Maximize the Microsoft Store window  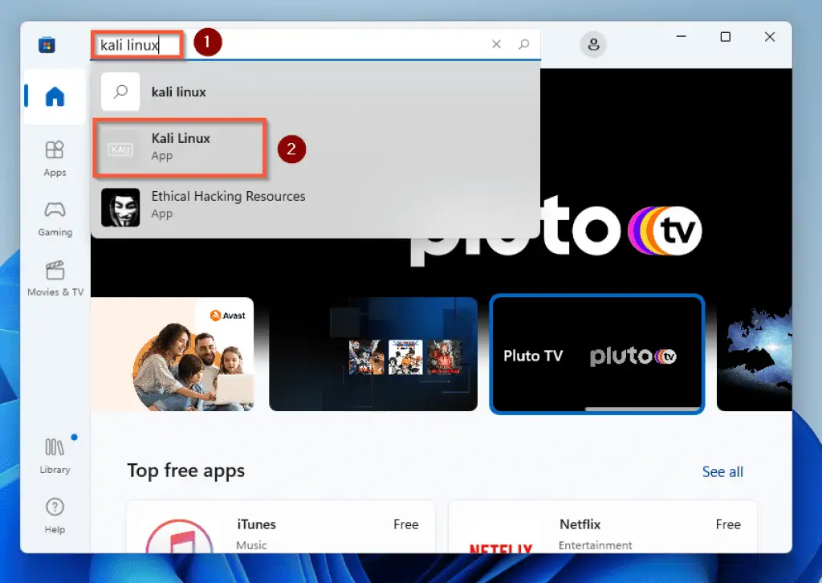[726, 37]
